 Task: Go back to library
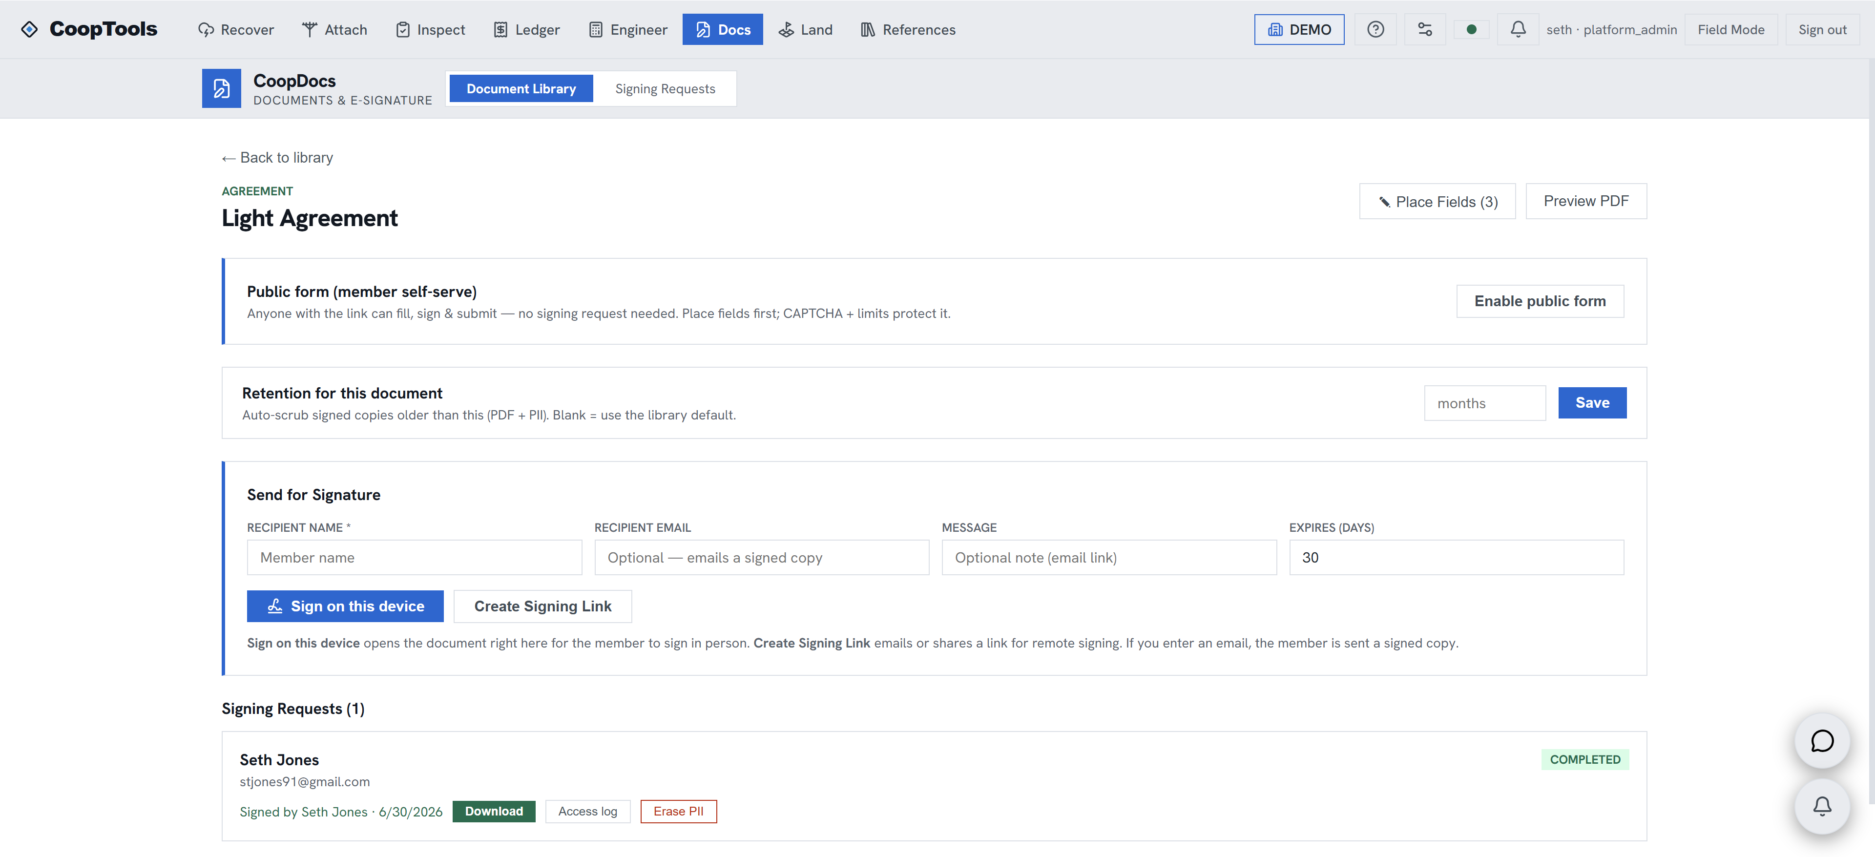(277, 157)
